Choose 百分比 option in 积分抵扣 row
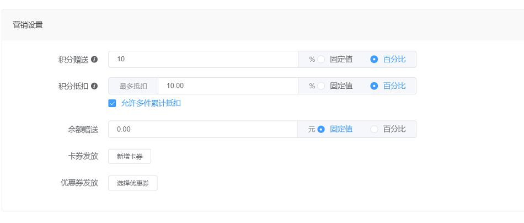 (375, 86)
